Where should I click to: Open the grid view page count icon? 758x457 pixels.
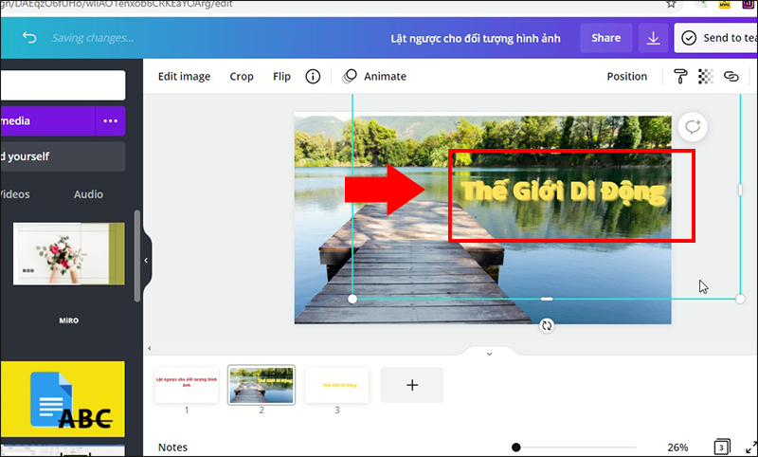tap(722, 447)
